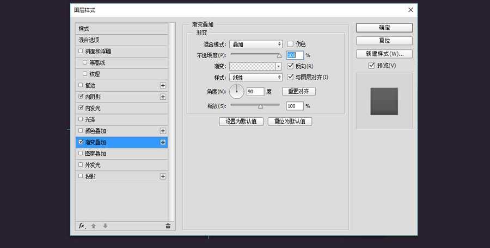Click the move effect down arrow
Screen dimensions: 490x248
105,226
